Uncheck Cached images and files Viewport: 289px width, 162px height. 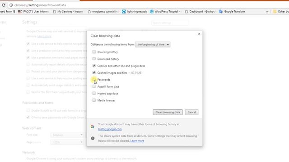(x=94, y=72)
